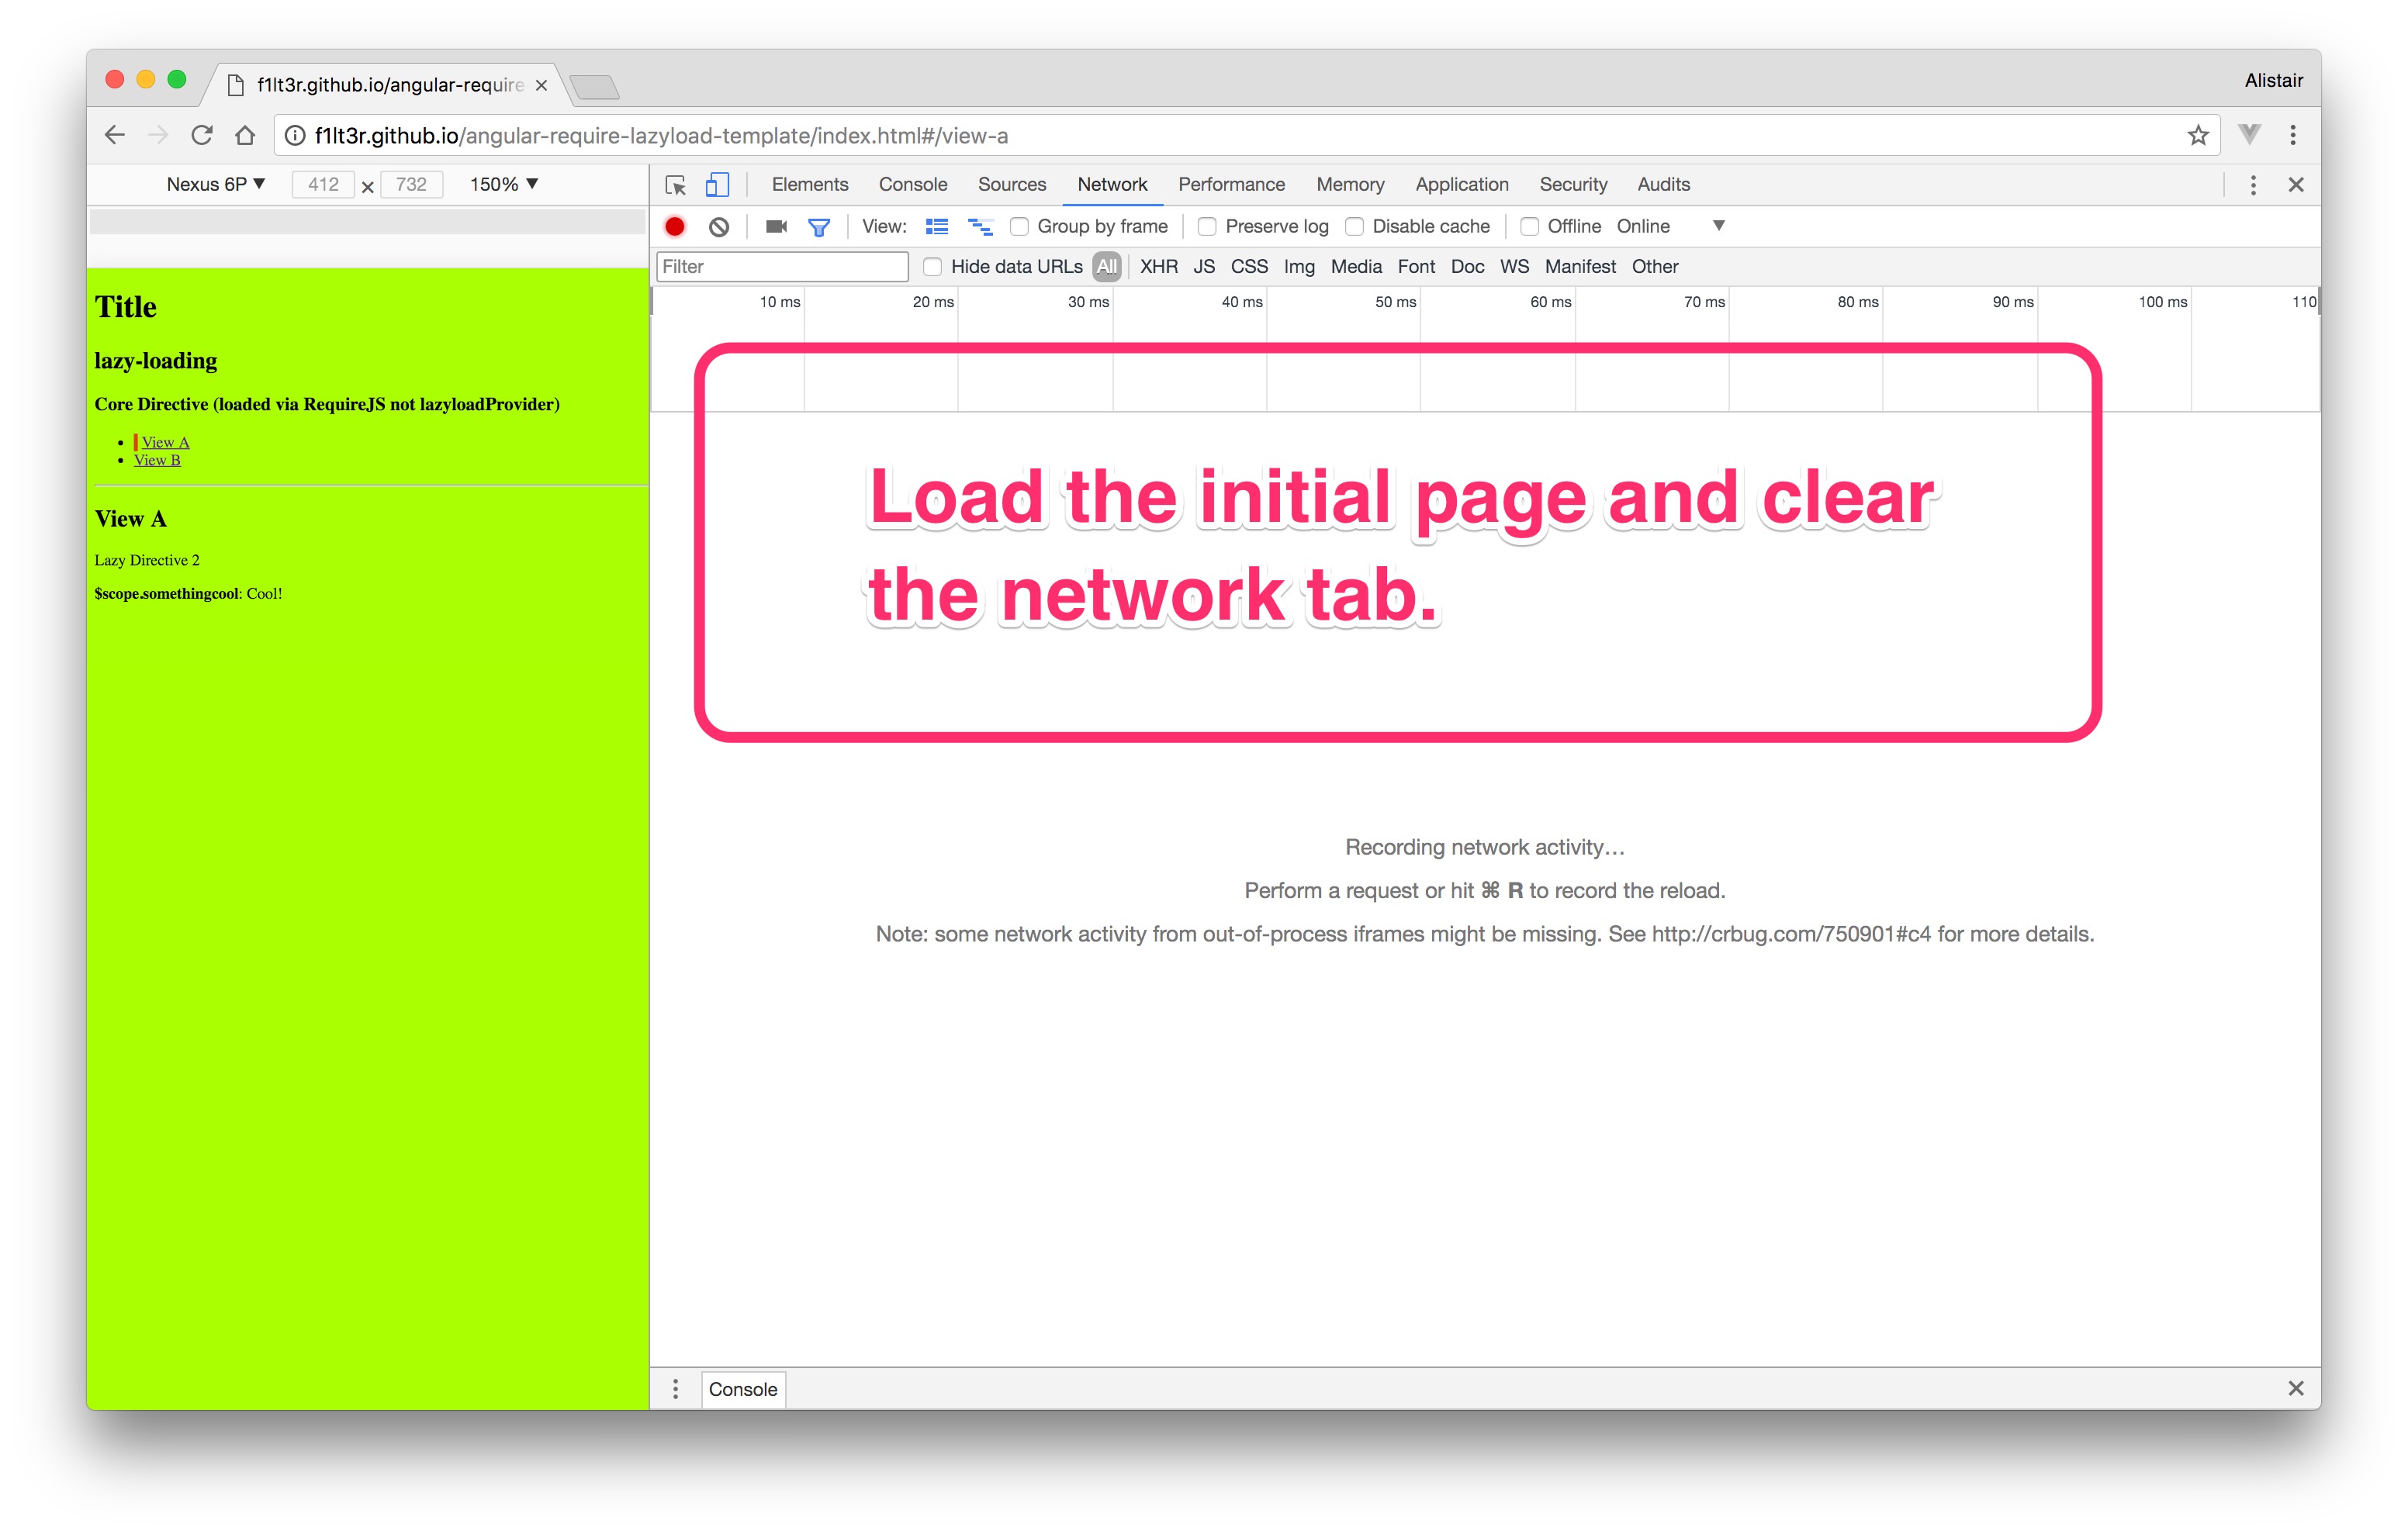
Task: Bookmark this page with the star icon
Action: [x=2197, y=136]
